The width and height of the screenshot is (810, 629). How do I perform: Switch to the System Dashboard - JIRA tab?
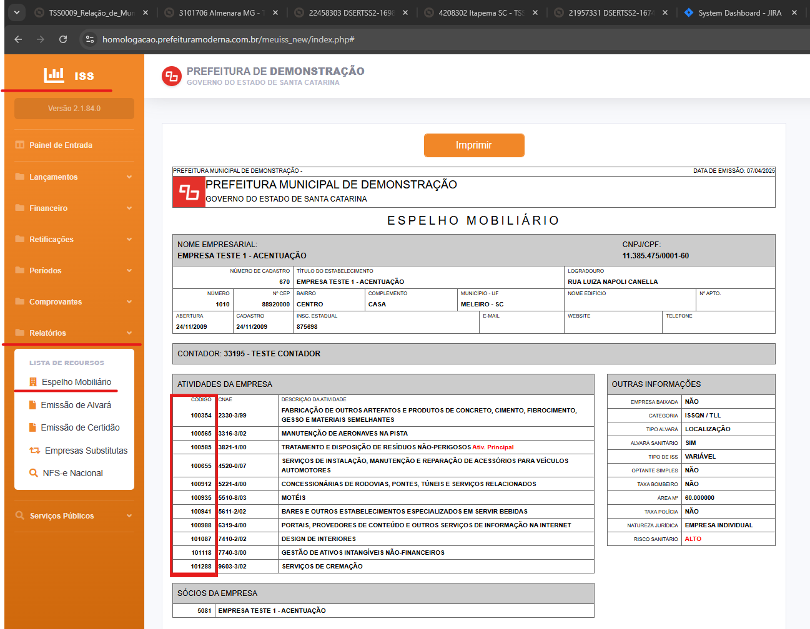(739, 12)
